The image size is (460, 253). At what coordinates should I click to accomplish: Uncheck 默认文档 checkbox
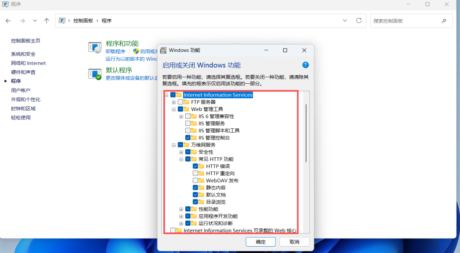(x=195, y=195)
